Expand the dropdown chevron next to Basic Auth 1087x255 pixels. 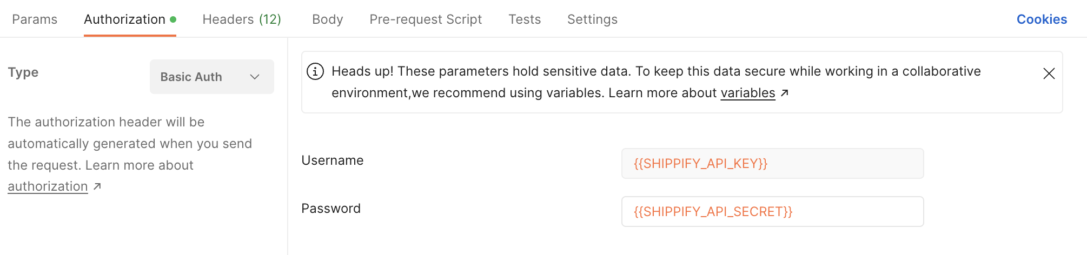click(x=255, y=77)
